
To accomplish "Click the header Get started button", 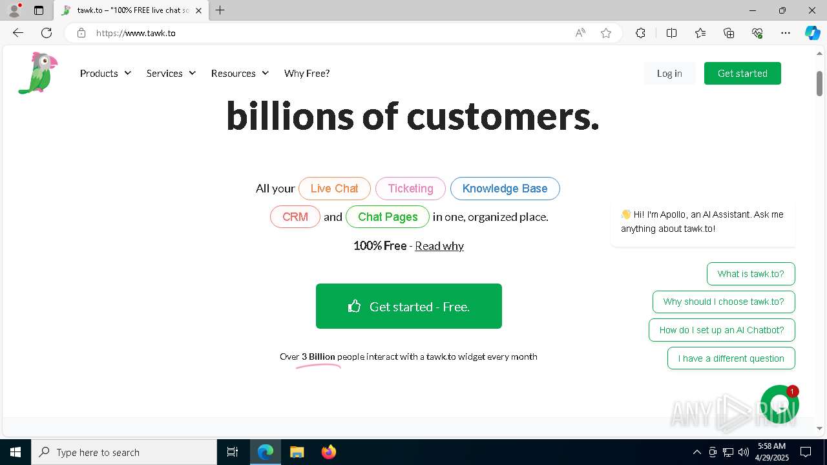I will pyautogui.click(x=742, y=74).
